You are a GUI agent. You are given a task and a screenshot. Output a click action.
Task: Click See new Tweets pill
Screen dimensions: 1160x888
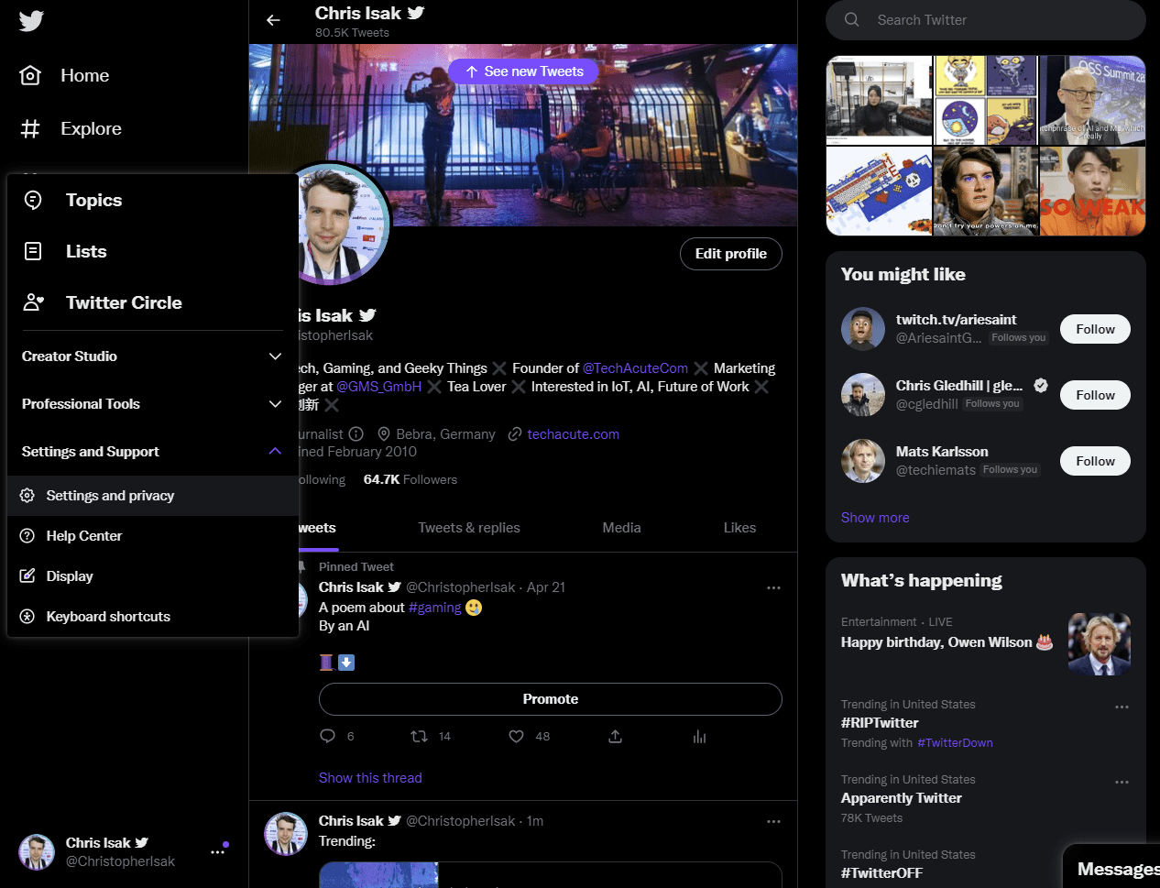(x=523, y=71)
